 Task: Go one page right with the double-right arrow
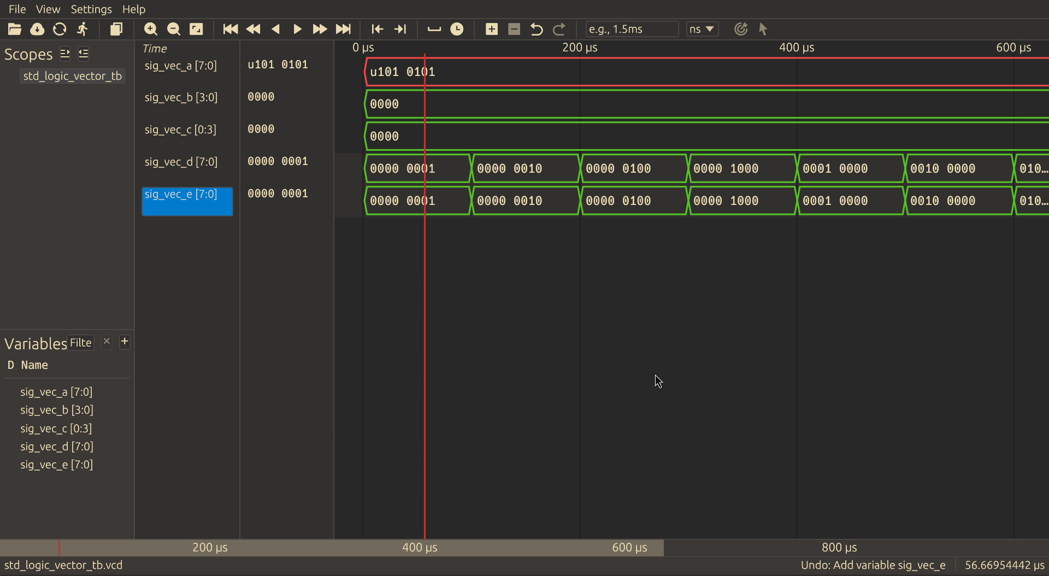[320, 29]
